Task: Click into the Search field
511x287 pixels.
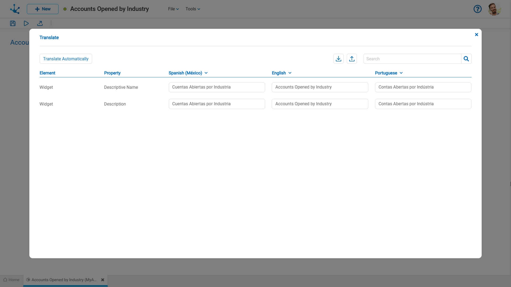Action: pyautogui.click(x=412, y=59)
